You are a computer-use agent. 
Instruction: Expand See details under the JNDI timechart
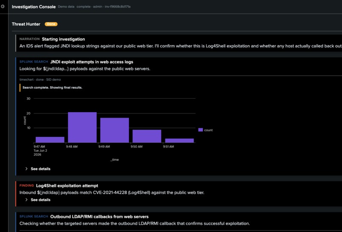coord(38,169)
